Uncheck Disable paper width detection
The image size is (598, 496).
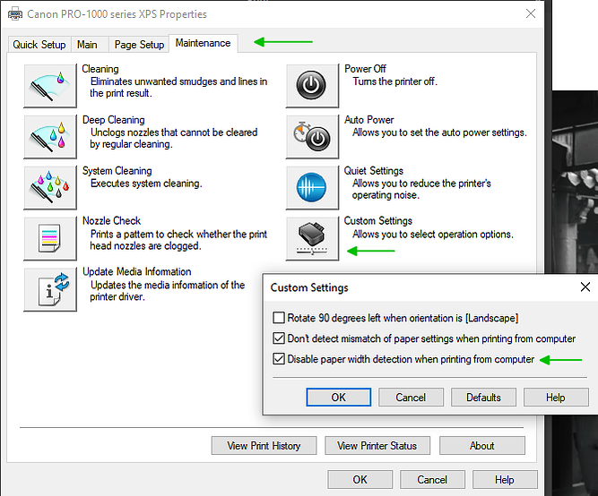click(x=279, y=359)
